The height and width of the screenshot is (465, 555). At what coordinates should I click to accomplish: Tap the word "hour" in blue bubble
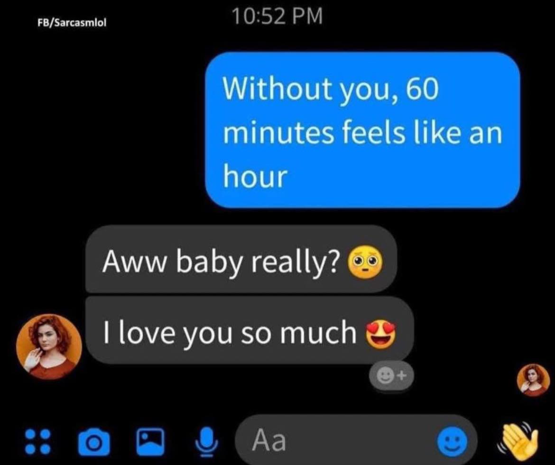255,176
